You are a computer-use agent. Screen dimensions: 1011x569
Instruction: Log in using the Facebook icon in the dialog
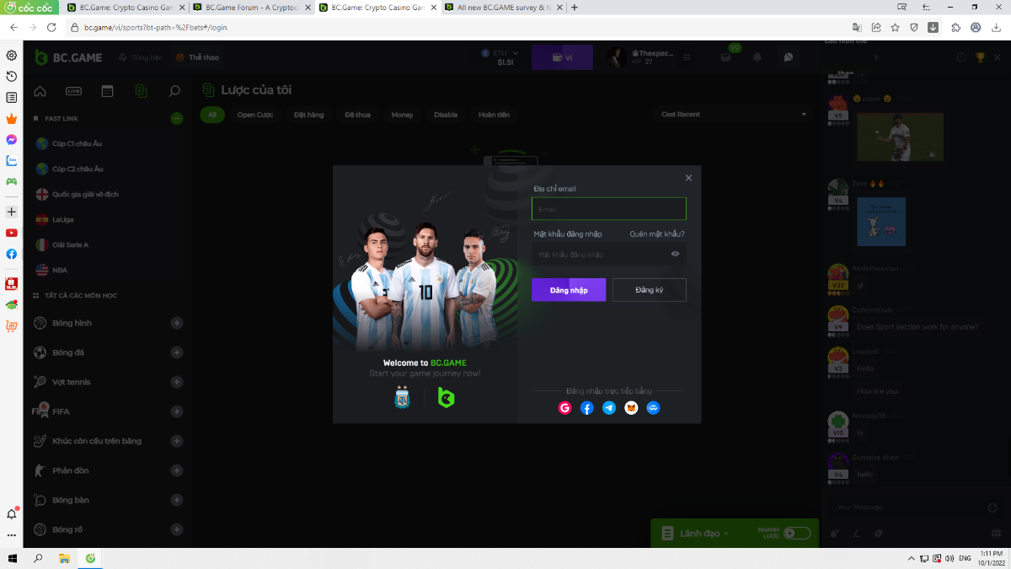coord(587,408)
